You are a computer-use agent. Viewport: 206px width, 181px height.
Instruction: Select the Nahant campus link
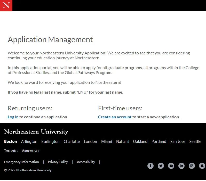(x=122, y=142)
